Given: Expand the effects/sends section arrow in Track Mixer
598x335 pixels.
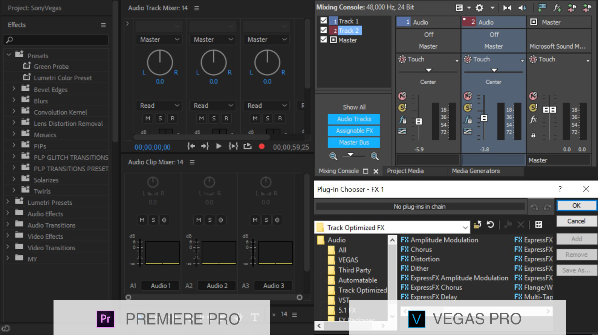Looking at the screenshot, I should coord(127,23).
